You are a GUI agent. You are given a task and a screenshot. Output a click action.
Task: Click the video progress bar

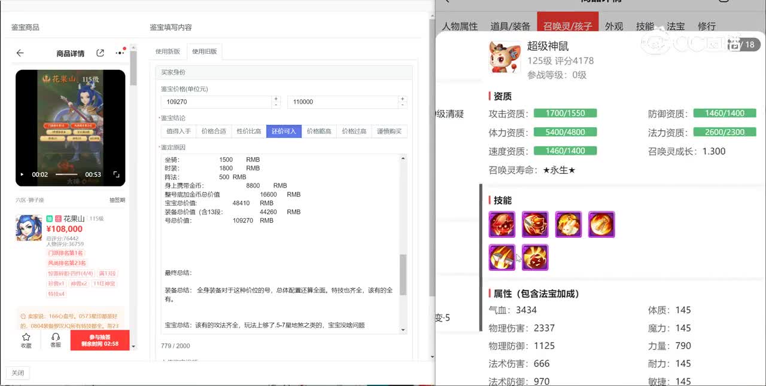click(x=66, y=174)
